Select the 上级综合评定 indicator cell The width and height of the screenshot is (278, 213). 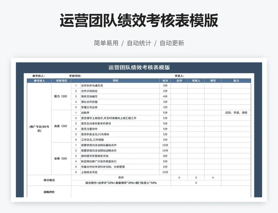point(120,172)
